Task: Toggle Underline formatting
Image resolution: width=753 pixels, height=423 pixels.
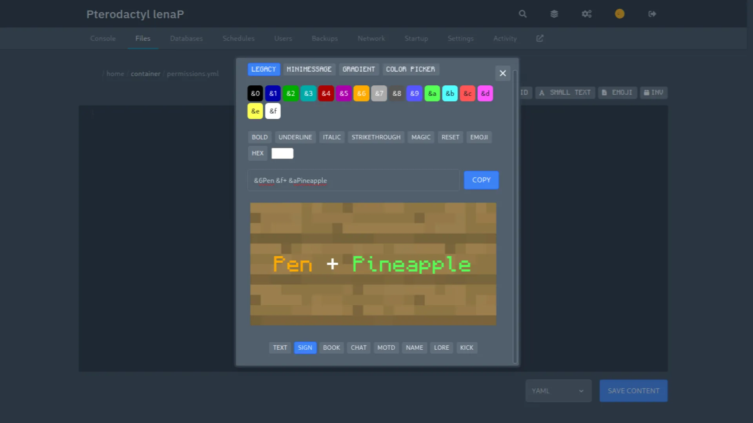Action: pos(295,137)
